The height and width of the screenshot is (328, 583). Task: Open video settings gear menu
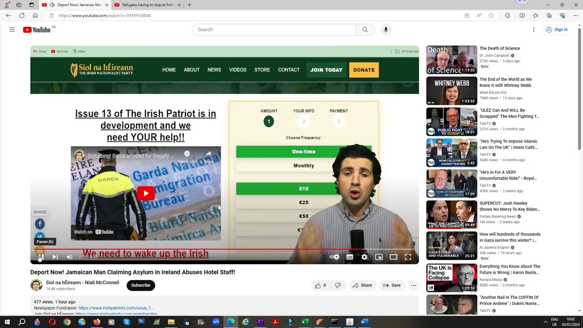click(364, 257)
